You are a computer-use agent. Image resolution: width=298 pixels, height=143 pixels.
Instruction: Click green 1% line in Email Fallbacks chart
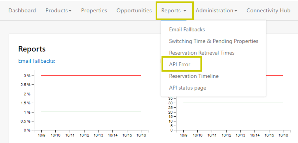91,112
